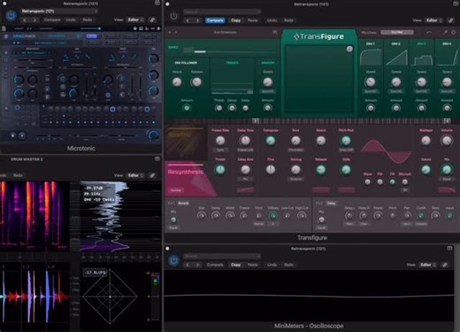Click the ENV 1 Speed knob
This screenshot has height=332, width=460.
click(371, 82)
